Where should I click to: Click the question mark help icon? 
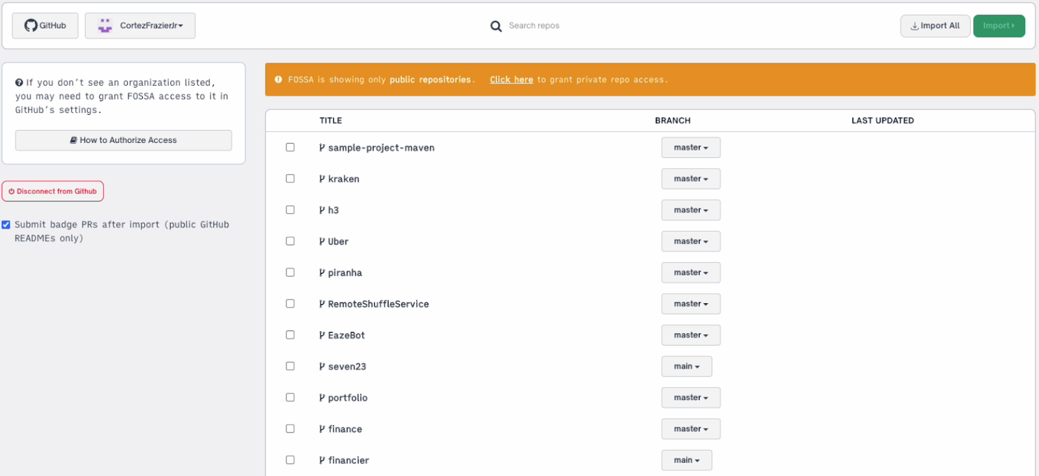click(x=19, y=82)
